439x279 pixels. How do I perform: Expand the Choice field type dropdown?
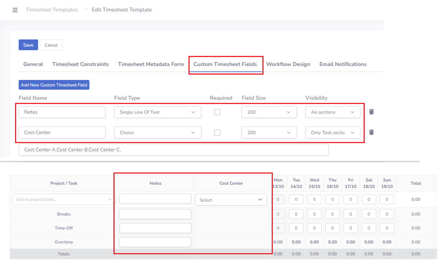coord(158,132)
